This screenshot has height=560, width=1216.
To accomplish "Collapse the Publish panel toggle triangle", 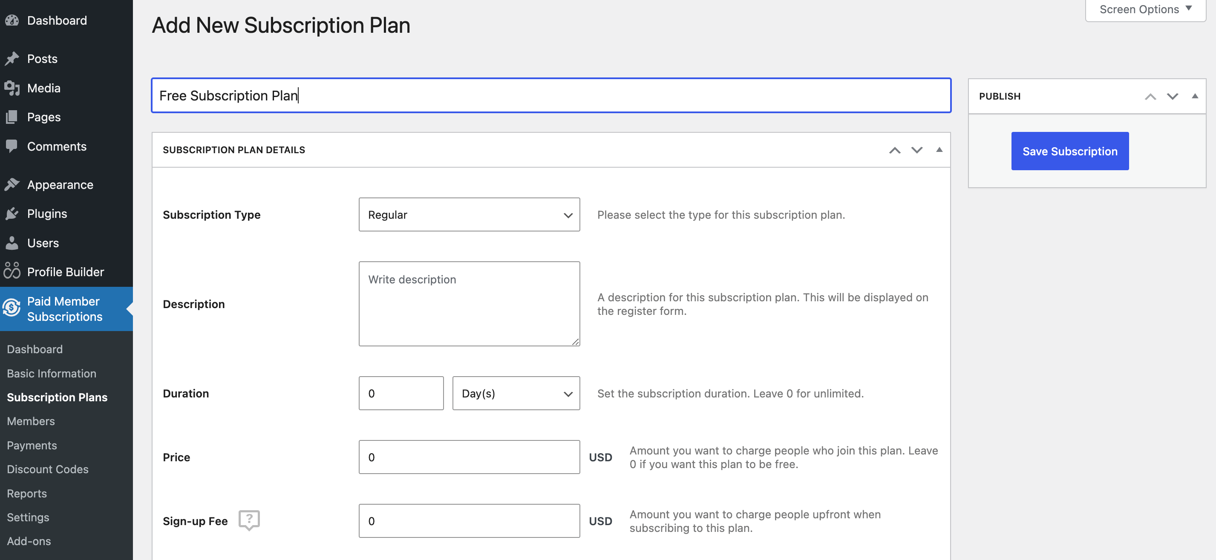I will pos(1195,96).
